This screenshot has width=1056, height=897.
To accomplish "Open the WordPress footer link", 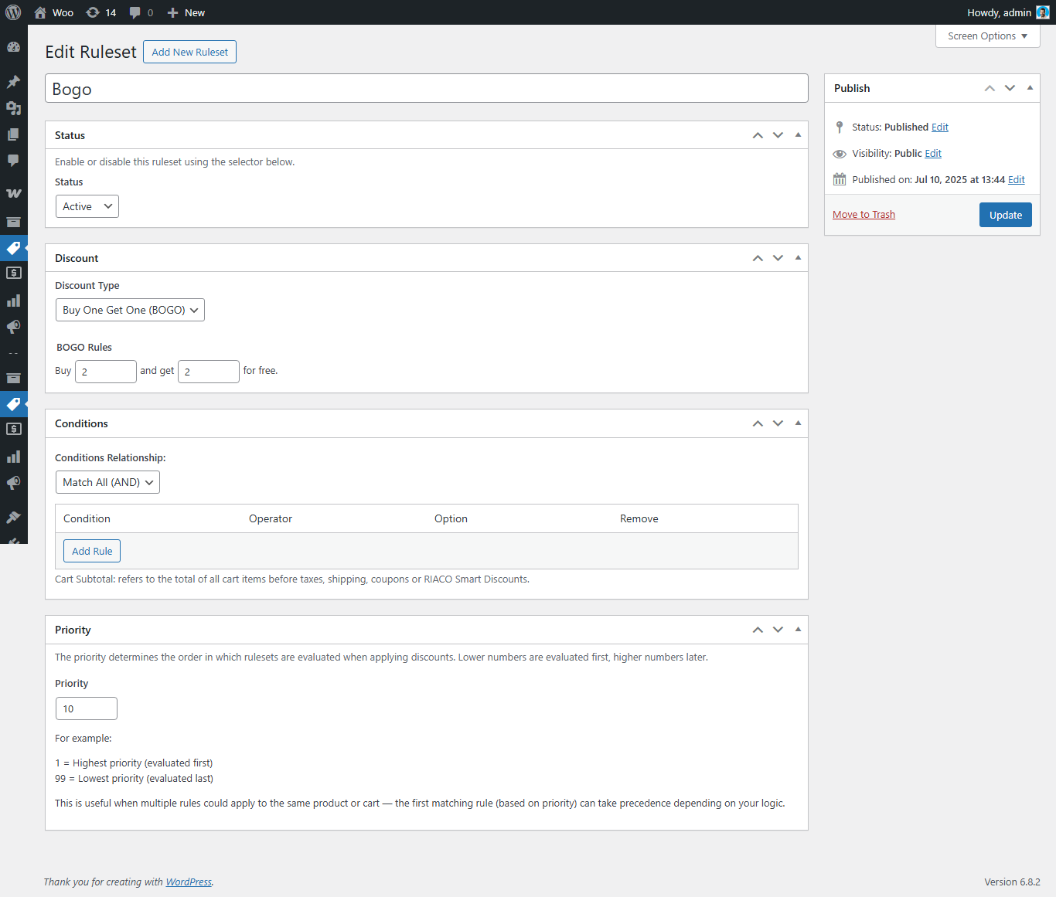I will pos(189,882).
